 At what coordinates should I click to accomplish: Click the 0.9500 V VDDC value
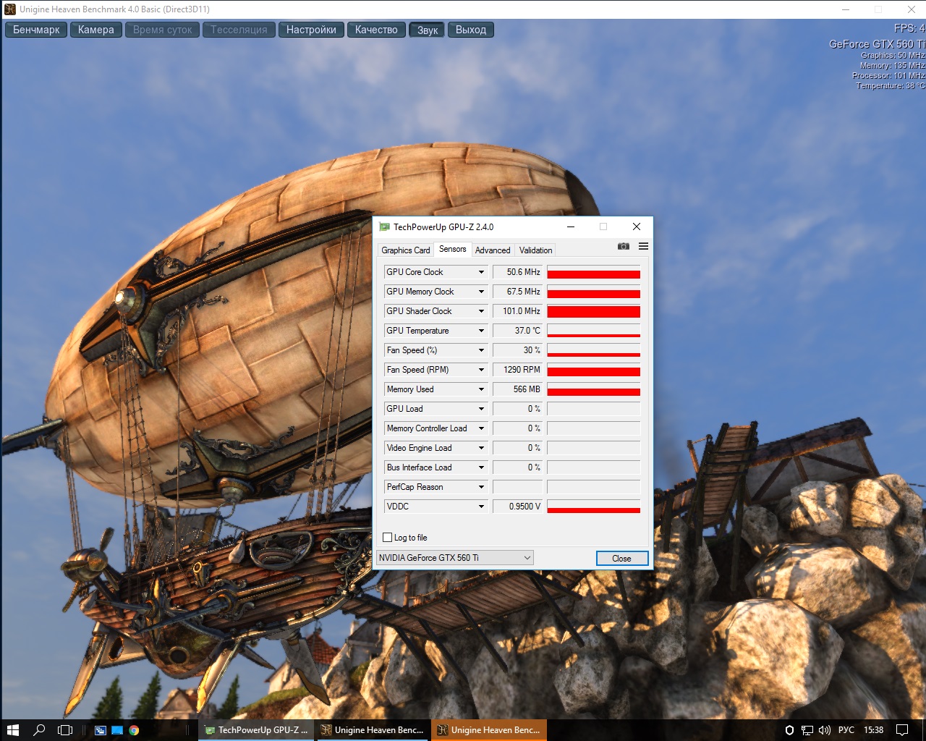tap(517, 507)
